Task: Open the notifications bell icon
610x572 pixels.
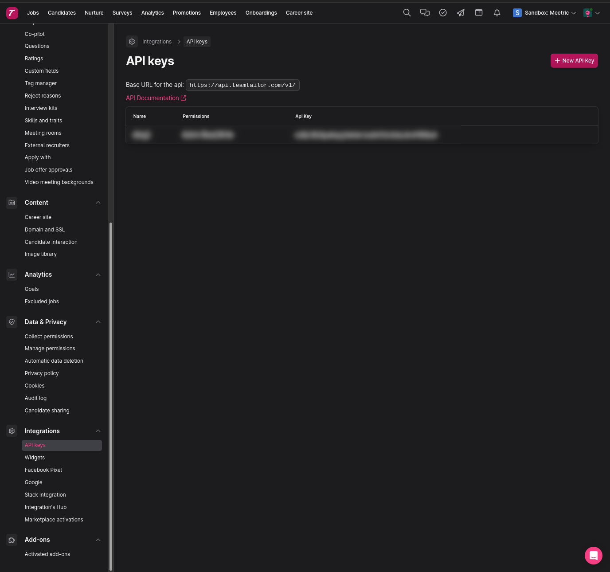Action: 497,13
